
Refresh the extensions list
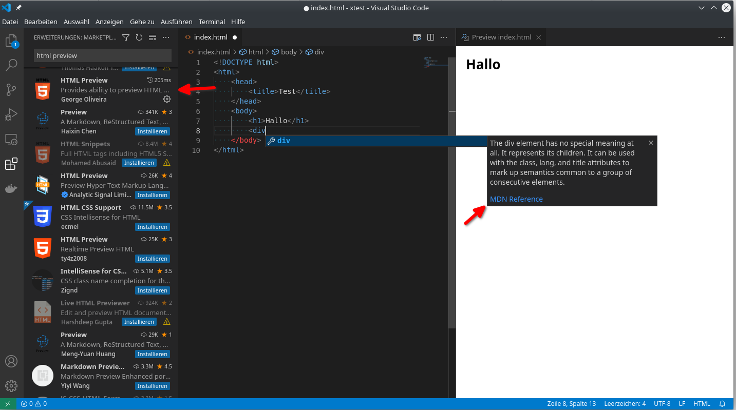click(139, 37)
